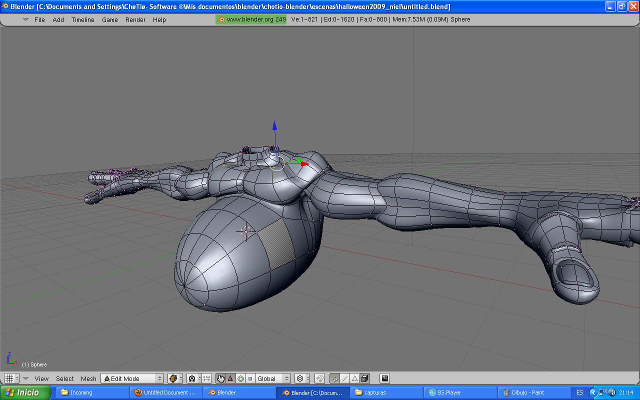Open the 3D view's Select menu
The height and width of the screenshot is (400, 640).
pos(65,378)
